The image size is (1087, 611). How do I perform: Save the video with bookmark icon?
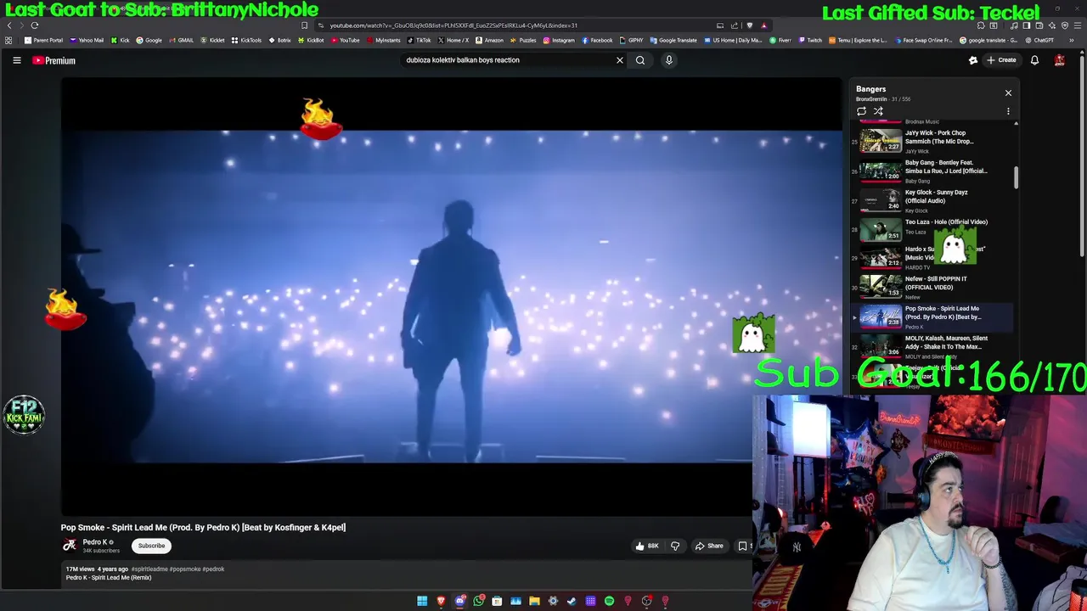click(742, 546)
